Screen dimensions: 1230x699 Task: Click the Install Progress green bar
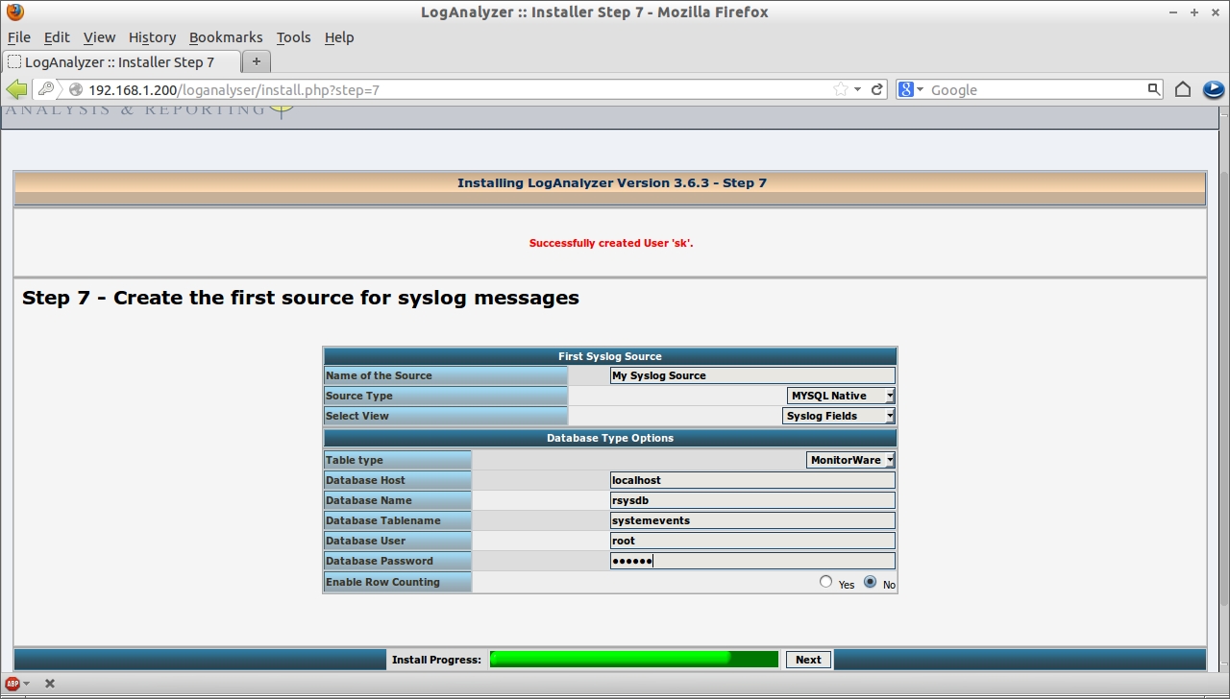(633, 659)
